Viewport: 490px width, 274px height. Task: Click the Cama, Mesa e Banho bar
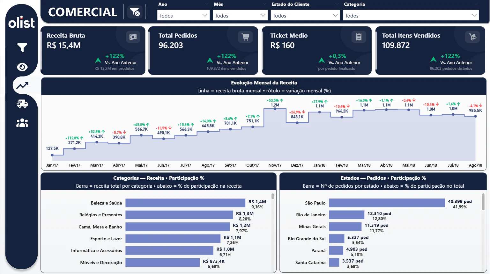pyautogui.click(x=178, y=227)
